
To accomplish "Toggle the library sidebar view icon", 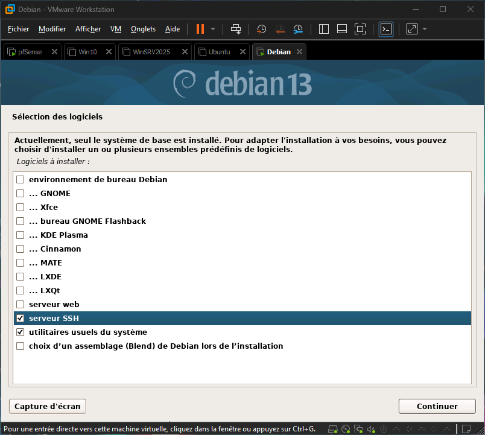I will (x=323, y=29).
